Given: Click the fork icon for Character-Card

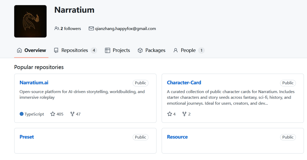Looking at the screenshot, I should coord(184,114).
